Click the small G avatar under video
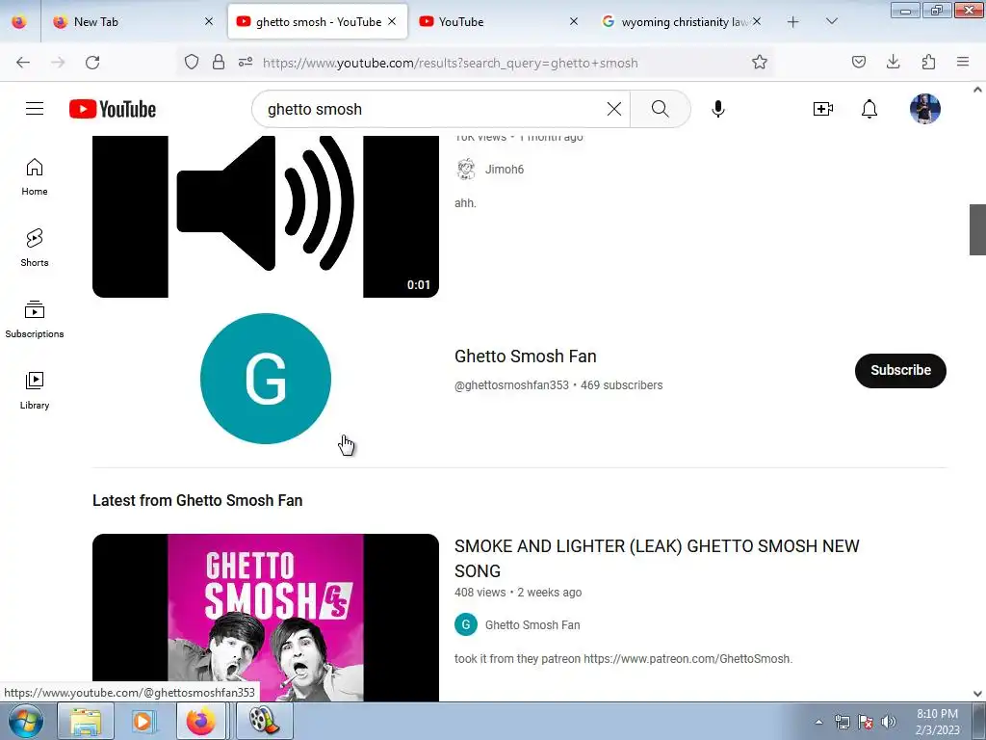The width and height of the screenshot is (986, 740). [x=466, y=624]
